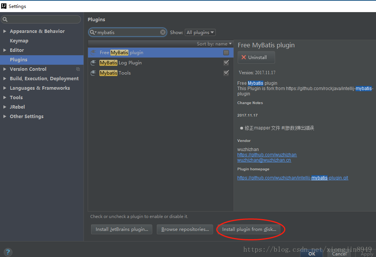Image resolution: width=376 pixels, height=257 pixels.
Task: Open the Editor settings entry
Action: click(16, 50)
